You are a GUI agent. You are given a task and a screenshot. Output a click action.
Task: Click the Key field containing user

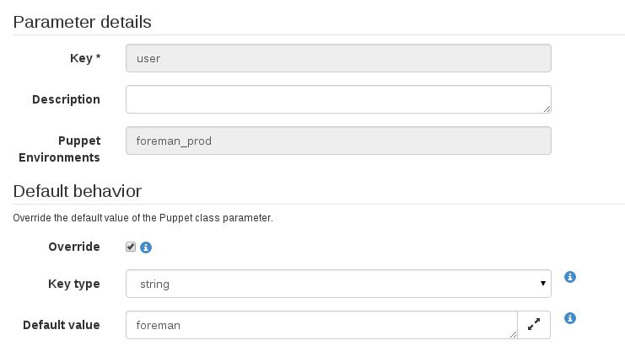click(x=338, y=58)
